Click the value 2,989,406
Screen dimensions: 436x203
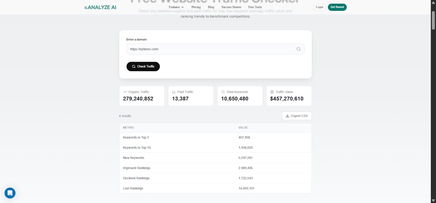(x=246, y=168)
